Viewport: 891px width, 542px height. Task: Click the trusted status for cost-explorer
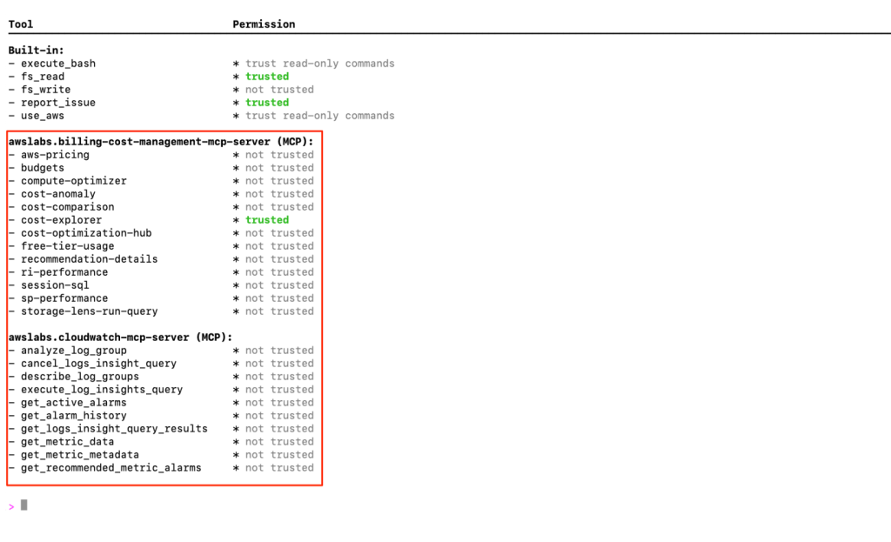[267, 220]
